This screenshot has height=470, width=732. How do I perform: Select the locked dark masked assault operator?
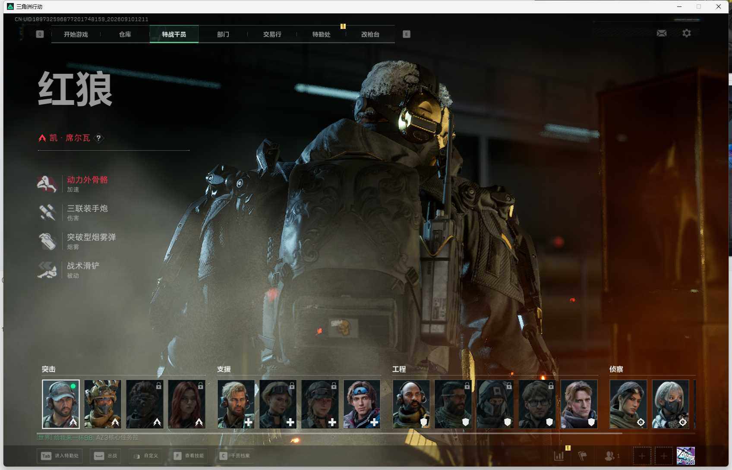click(x=145, y=404)
